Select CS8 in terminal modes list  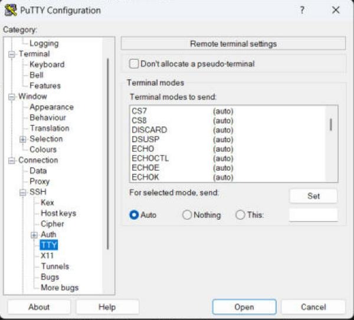point(228,120)
